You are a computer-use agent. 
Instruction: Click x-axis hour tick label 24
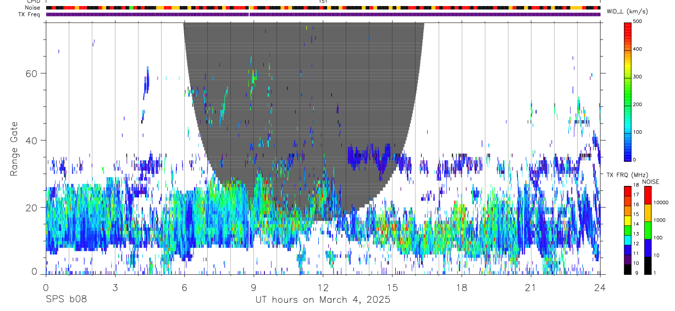(x=600, y=288)
